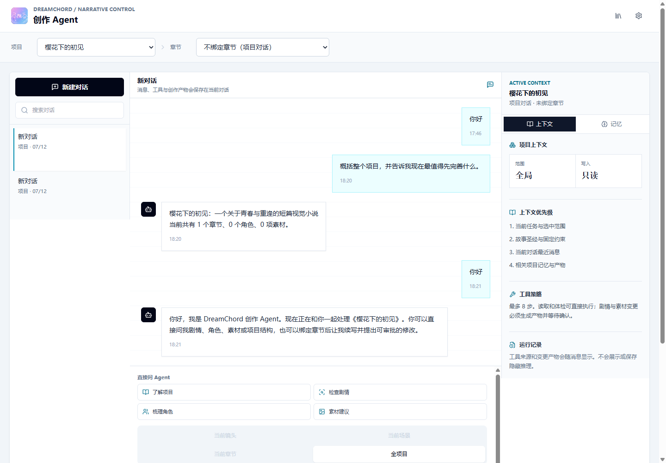
Task: Click the page's main vertical scrollbar
Action: point(662,176)
